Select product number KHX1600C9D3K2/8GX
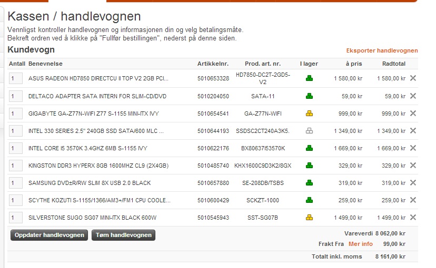This screenshot has height=268, width=436. pyautogui.click(x=263, y=166)
